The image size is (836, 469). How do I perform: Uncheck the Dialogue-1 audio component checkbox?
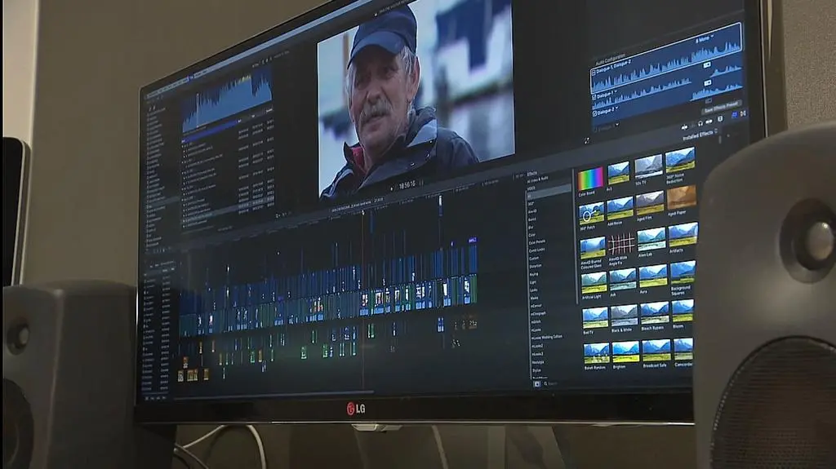[x=594, y=97]
